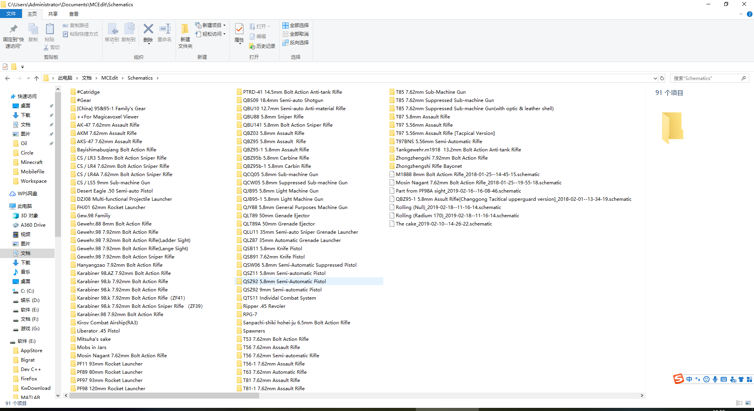The height and width of the screenshot is (411, 754).
Task: Switch to large icons view in status bar
Action: (748, 403)
